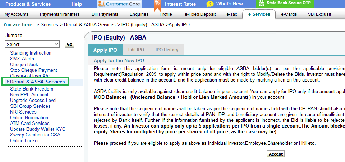The image size is (345, 162).
Task: Open the Online Nomination link
Action: coord(29,117)
